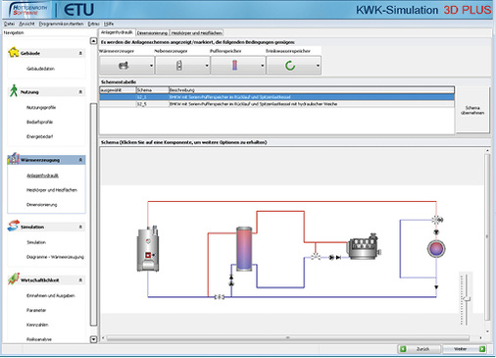496x358 pixels.
Task: Select the buffer storage tank in schema
Action: pyautogui.click(x=244, y=248)
